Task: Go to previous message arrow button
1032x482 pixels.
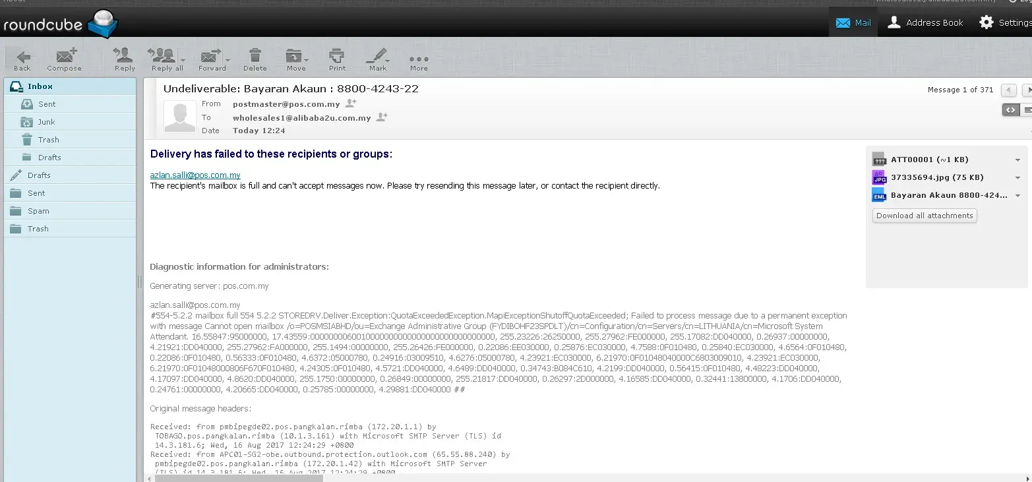Action: pos(1008,90)
